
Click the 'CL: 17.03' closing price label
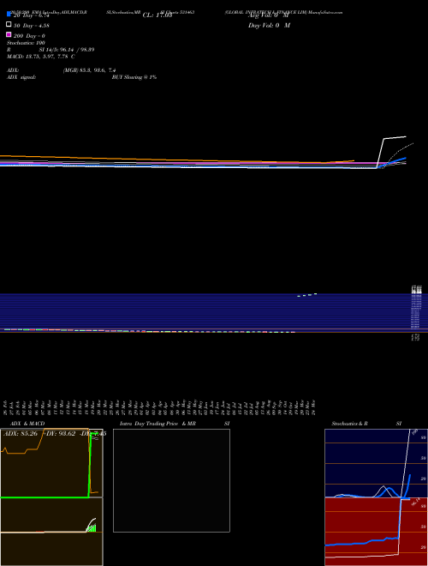tap(158, 15)
